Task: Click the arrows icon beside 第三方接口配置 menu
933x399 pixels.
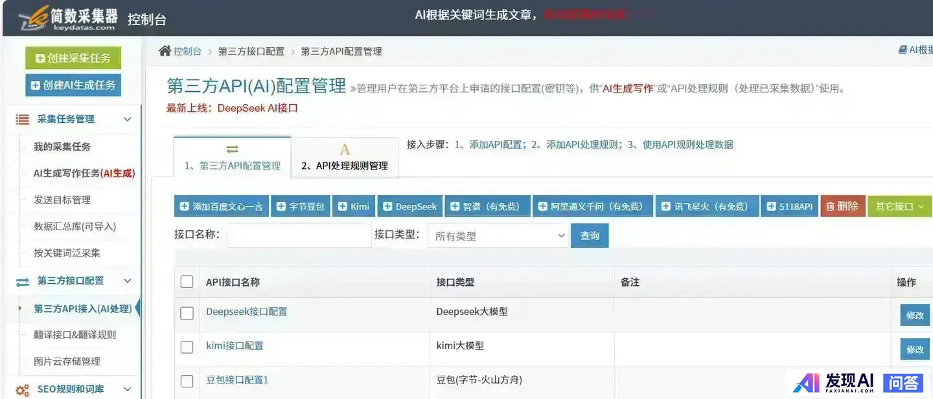Action: 23,281
